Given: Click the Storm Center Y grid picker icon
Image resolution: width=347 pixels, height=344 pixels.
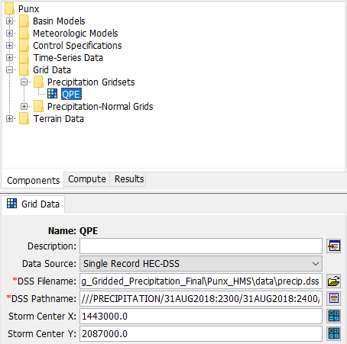Looking at the screenshot, I should click(334, 333).
